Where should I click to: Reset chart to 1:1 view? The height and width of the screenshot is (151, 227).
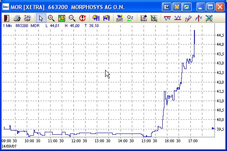62,18
